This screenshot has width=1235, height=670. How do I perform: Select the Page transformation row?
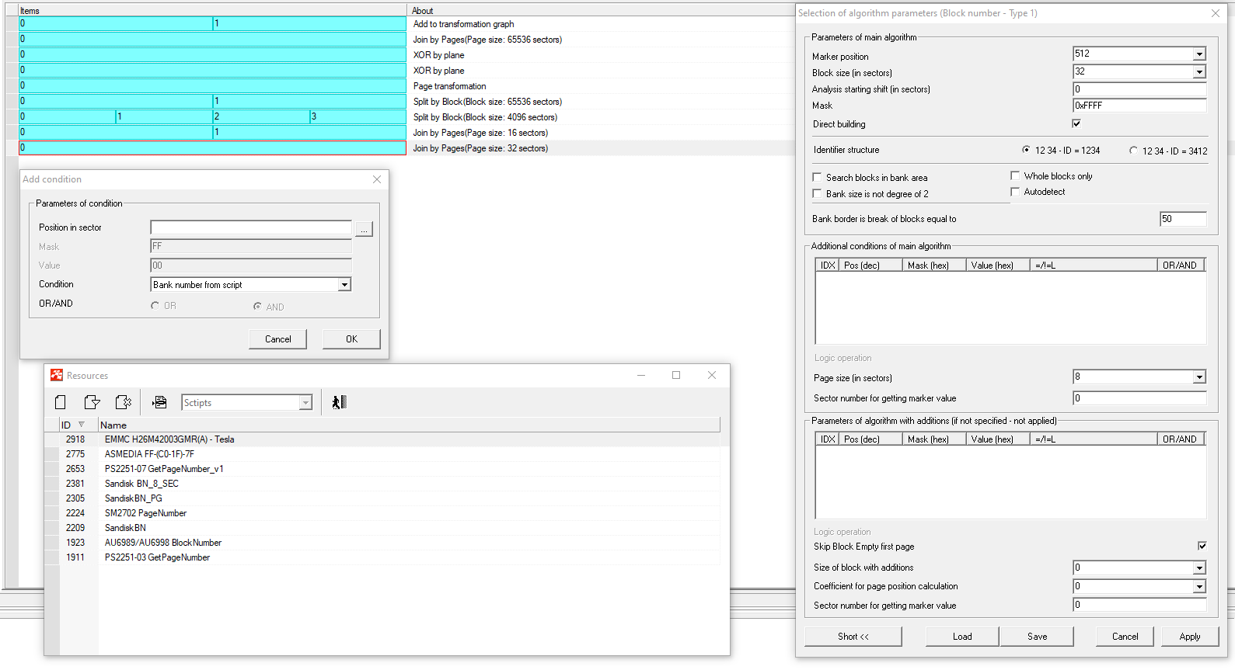click(449, 86)
